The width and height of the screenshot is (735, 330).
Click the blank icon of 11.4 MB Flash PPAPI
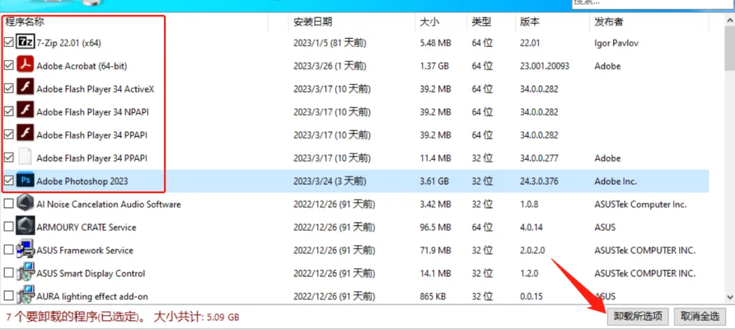25,157
